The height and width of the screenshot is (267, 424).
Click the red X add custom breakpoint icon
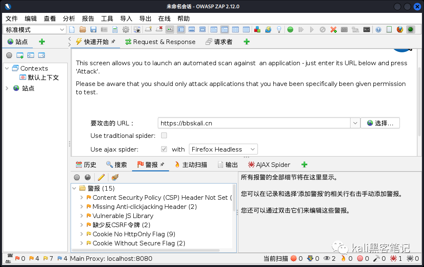tap(333, 29)
